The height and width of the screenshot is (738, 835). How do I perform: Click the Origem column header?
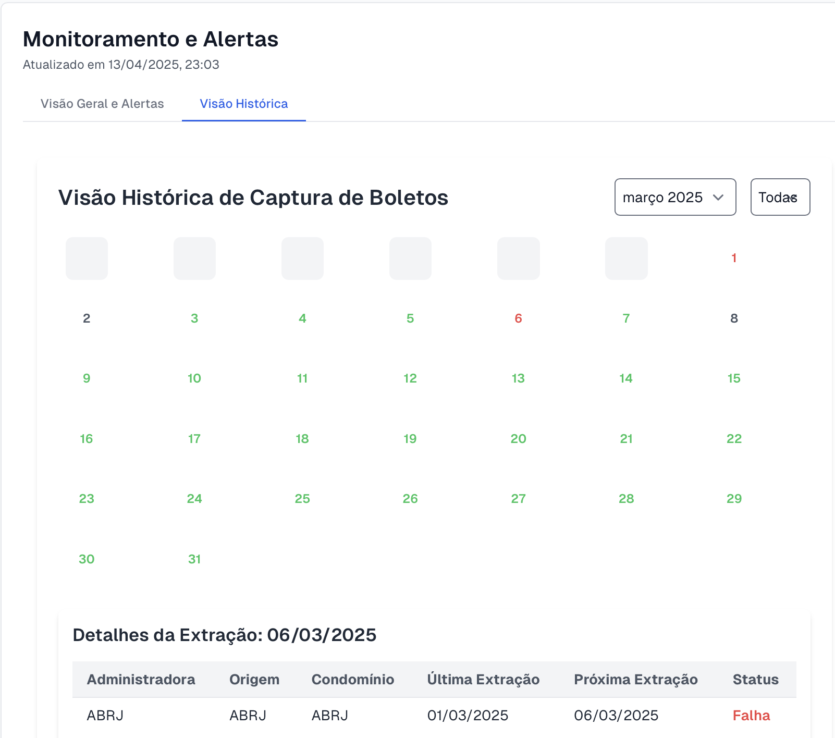254,680
